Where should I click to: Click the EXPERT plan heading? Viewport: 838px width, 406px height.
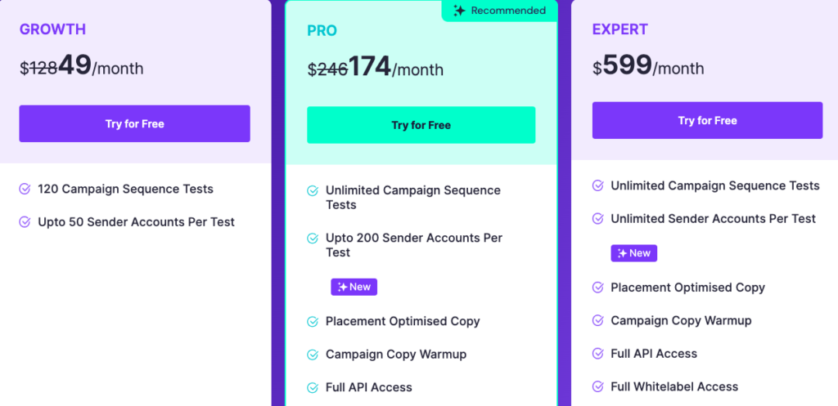tap(619, 29)
